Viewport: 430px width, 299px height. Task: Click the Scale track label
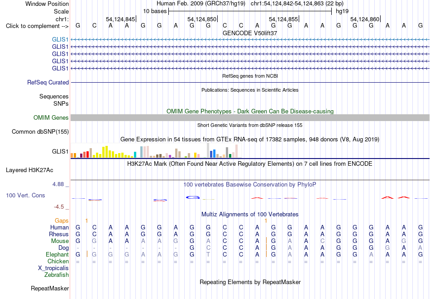[x=61, y=11]
